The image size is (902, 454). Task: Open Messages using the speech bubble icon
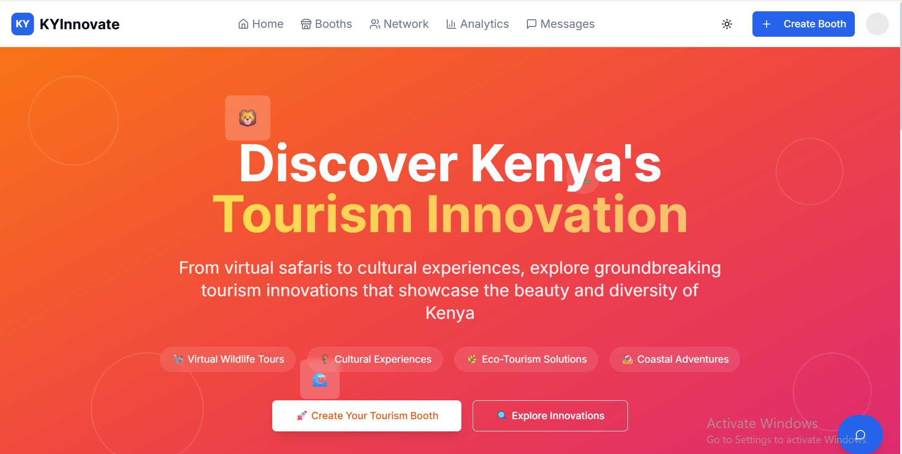[x=531, y=24]
